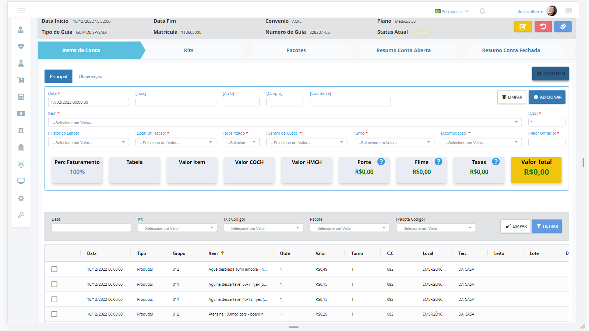Open the Observação tab
Image resolution: width=589 pixels, height=331 pixels.
point(90,76)
